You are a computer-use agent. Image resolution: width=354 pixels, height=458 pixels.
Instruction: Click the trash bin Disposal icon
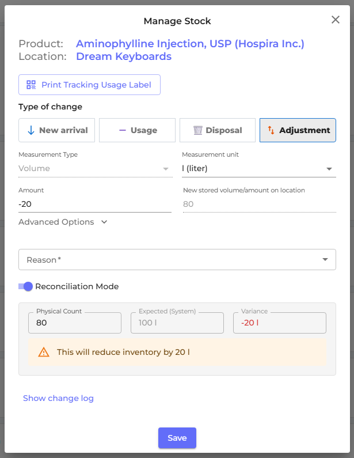pos(198,130)
